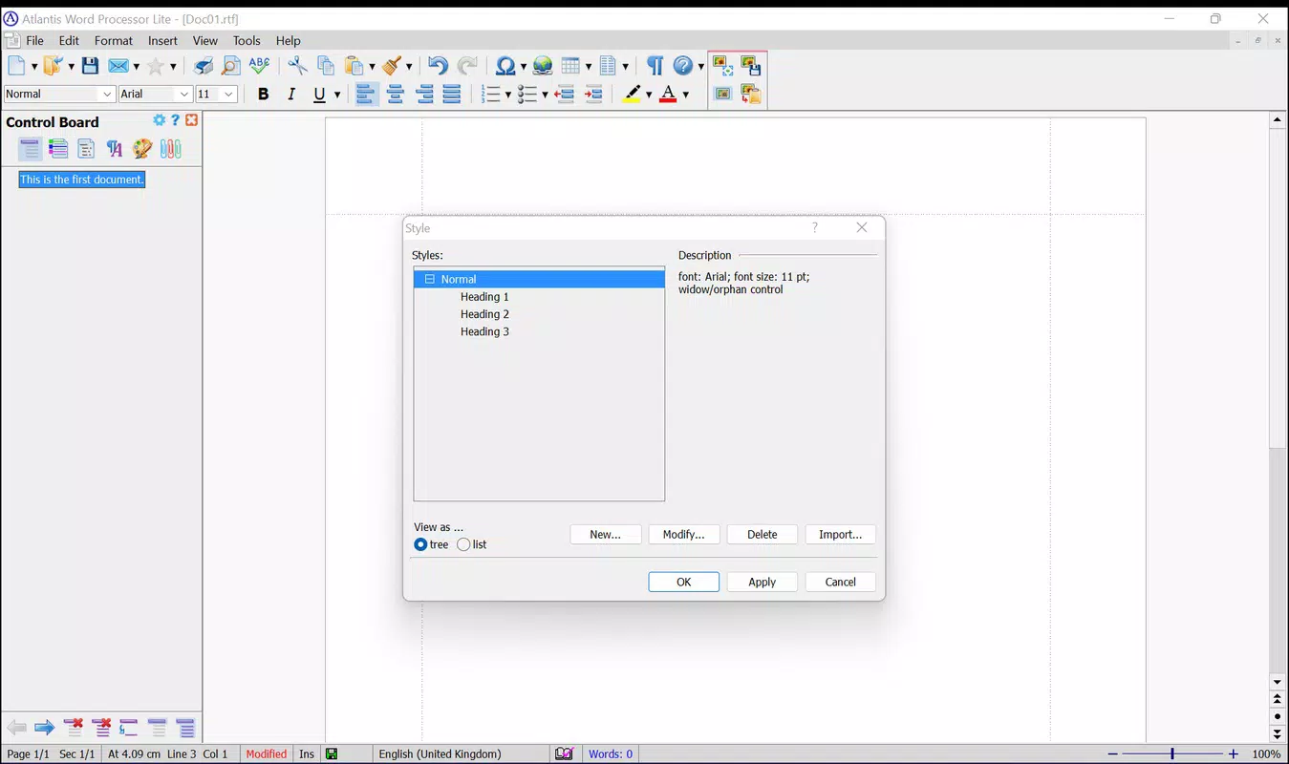Select the list view radio button
The width and height of the screenshot is (1289, 764).
[x=463, y=544]
